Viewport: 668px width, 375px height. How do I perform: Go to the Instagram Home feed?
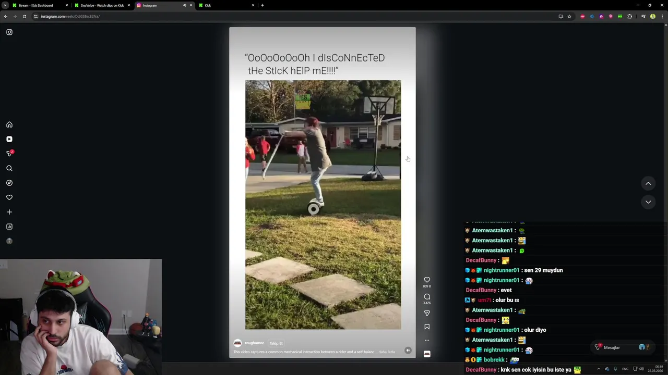(9, 124)
